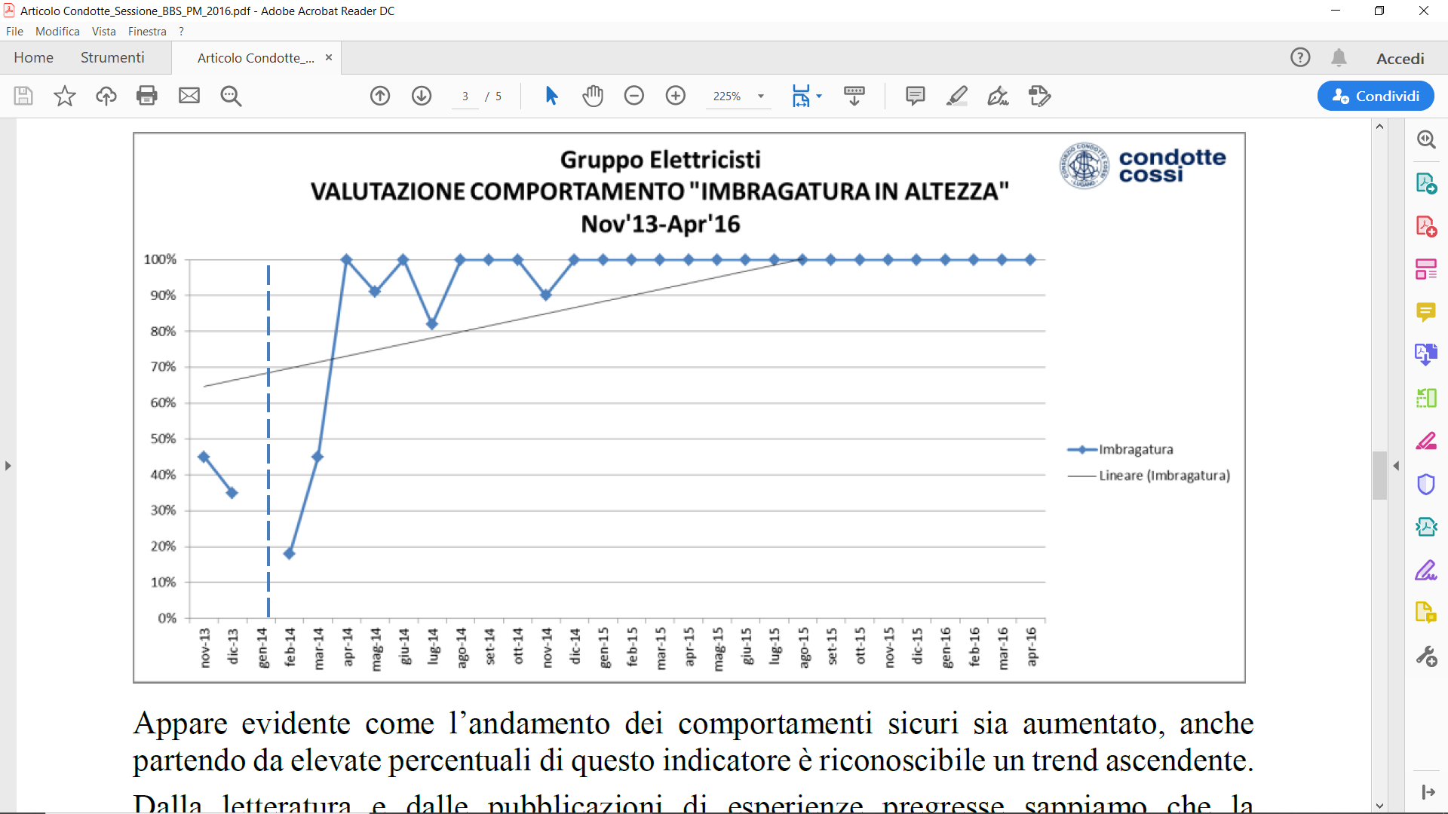This screenshot has width=1448, height=814.
Task: Open the Find text magnifier tool
Action: [231, 96]
